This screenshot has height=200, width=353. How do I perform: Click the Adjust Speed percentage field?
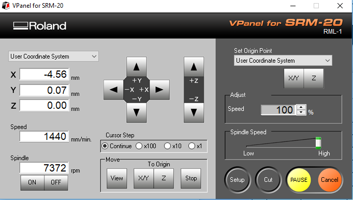coord(278,110)
